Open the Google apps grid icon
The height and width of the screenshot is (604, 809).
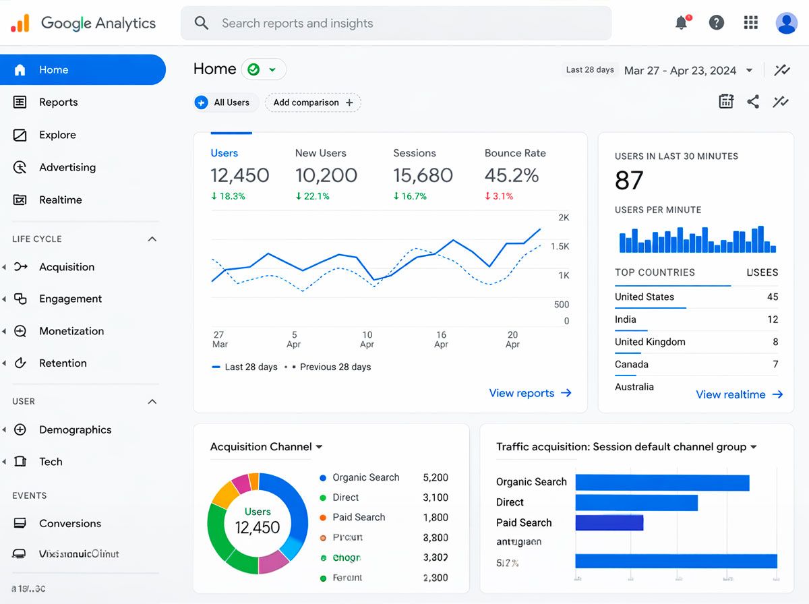tap(751, 23)
